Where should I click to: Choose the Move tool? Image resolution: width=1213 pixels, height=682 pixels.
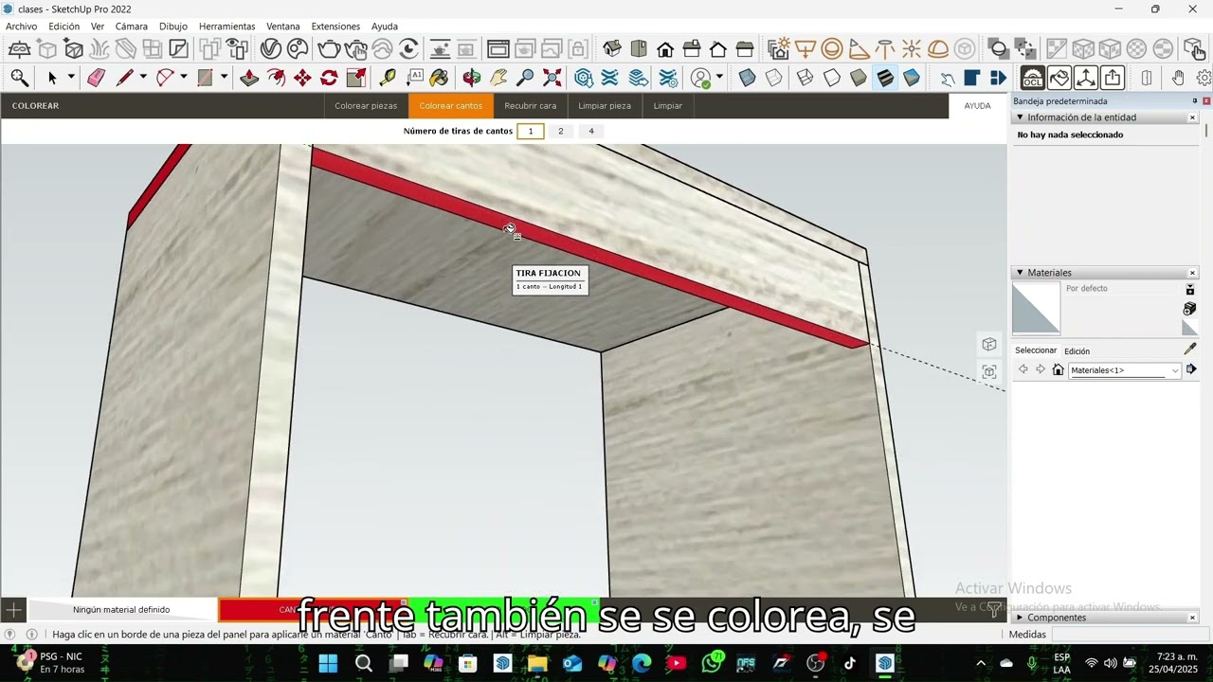coord(302,78)
